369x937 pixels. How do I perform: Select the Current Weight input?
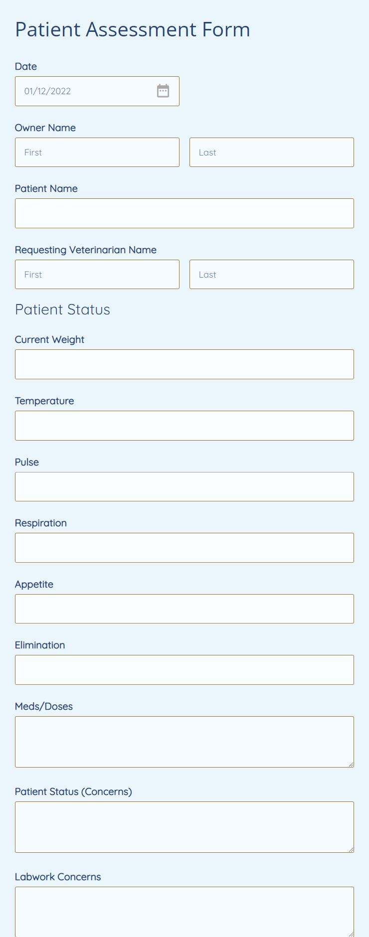point(184,364)
